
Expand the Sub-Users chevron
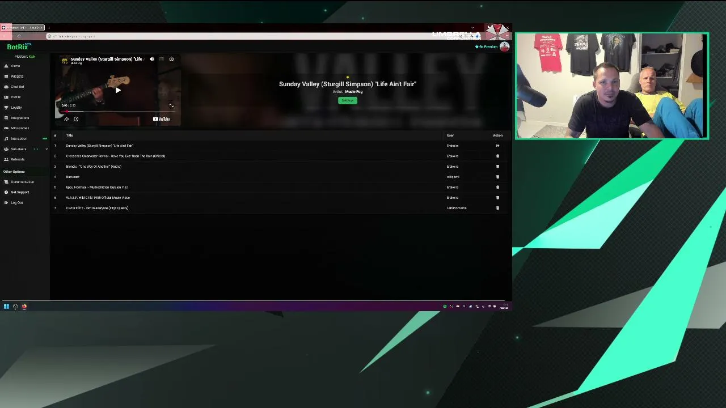tap(47, 149)
